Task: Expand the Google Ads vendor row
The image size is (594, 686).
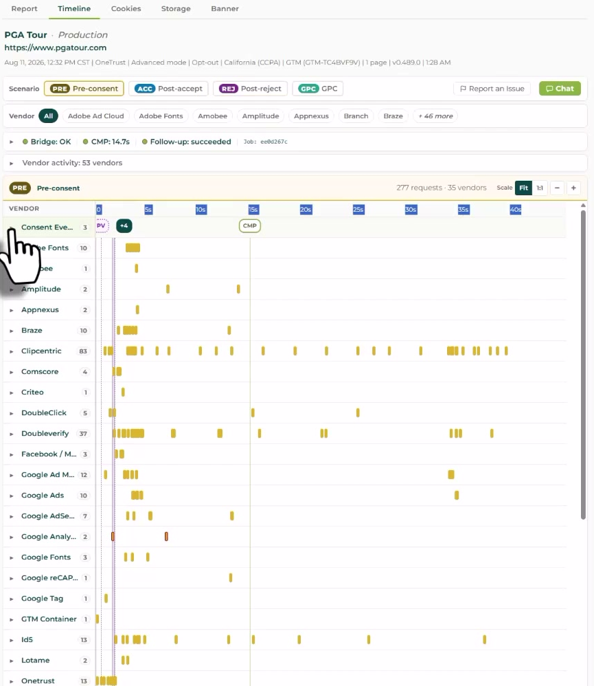Action: pyautogui.click(x=12, y=496)
